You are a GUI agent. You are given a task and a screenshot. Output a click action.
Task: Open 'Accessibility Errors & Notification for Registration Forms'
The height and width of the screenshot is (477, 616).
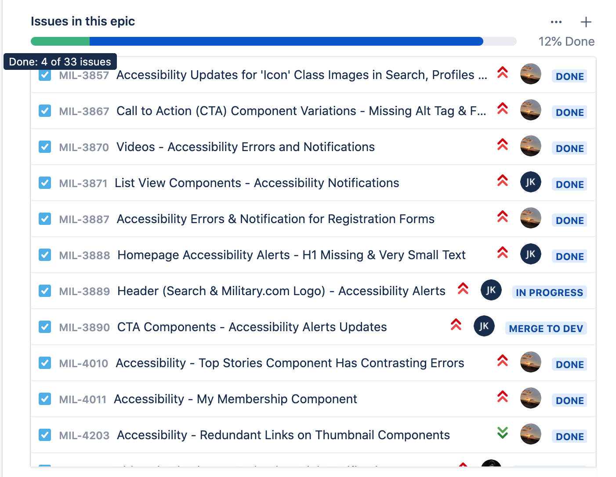click(x=275, y=219)
